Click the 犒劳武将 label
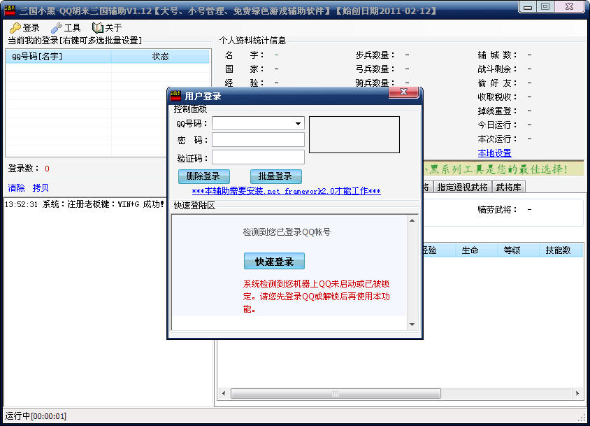 point(497,210)
